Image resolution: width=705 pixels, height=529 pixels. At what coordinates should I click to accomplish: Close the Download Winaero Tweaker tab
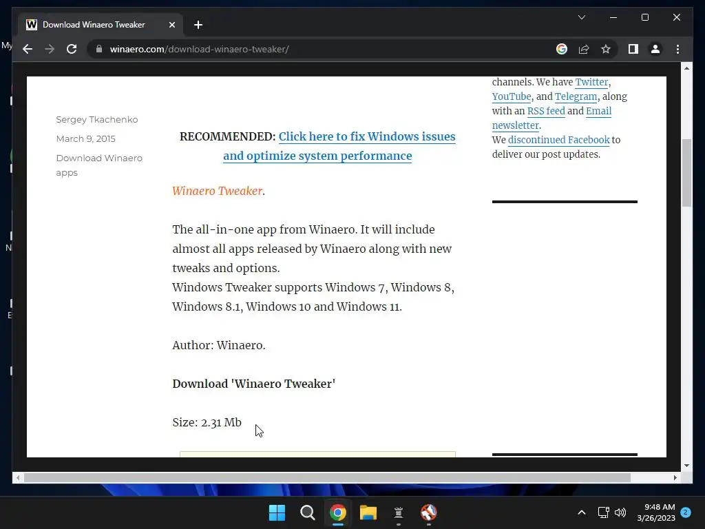pyautogui.click(x=171, y=25)
